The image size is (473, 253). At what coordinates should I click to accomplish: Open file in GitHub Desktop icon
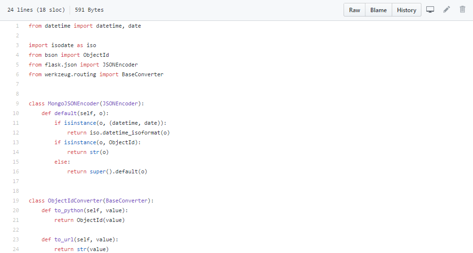(430, 10)
